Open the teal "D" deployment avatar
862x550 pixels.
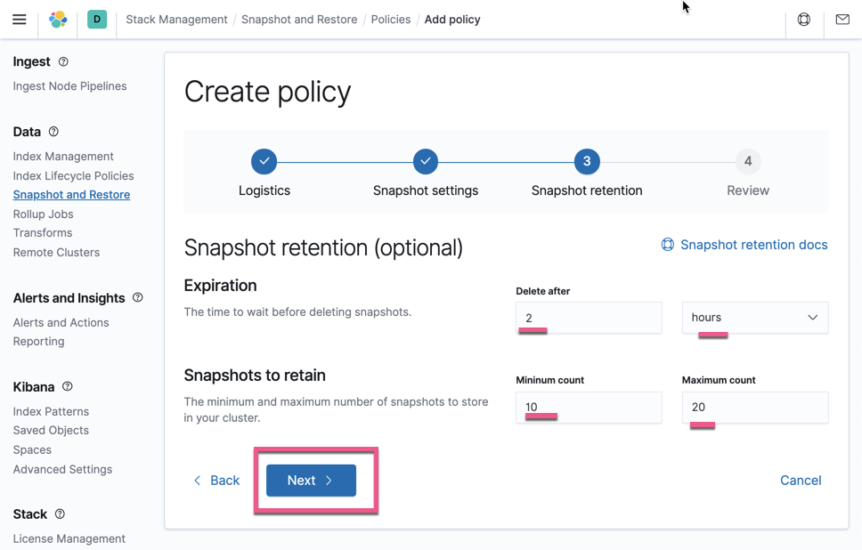(x=96, y=19)
